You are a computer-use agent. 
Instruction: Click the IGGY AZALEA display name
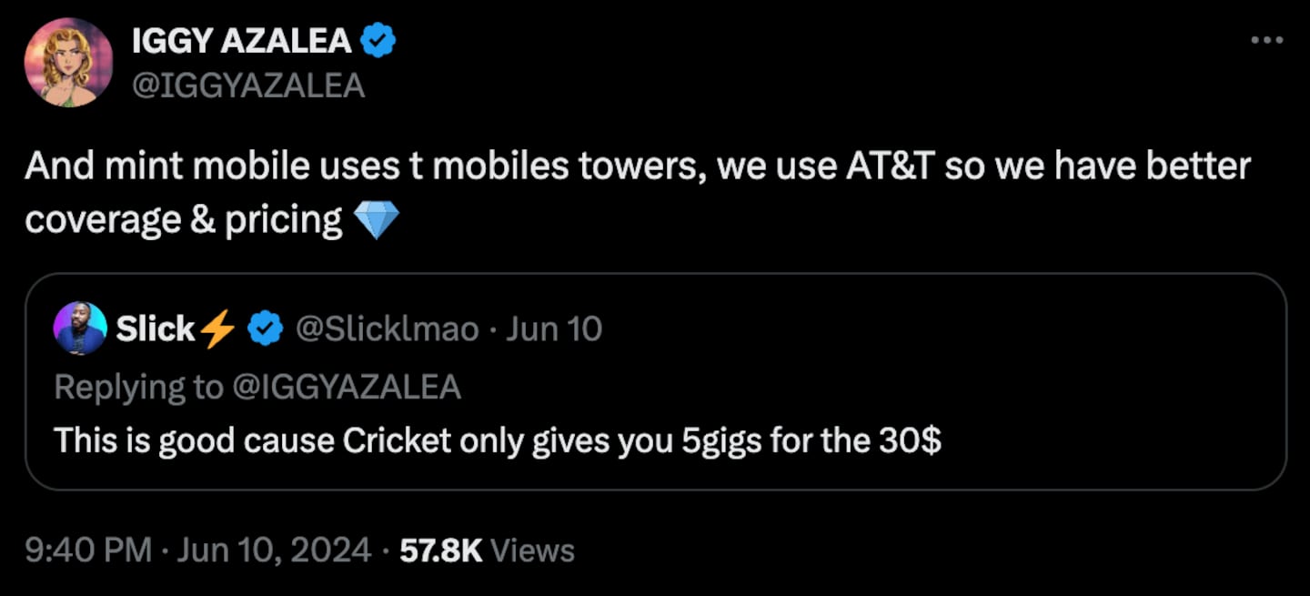pos(241,41)
